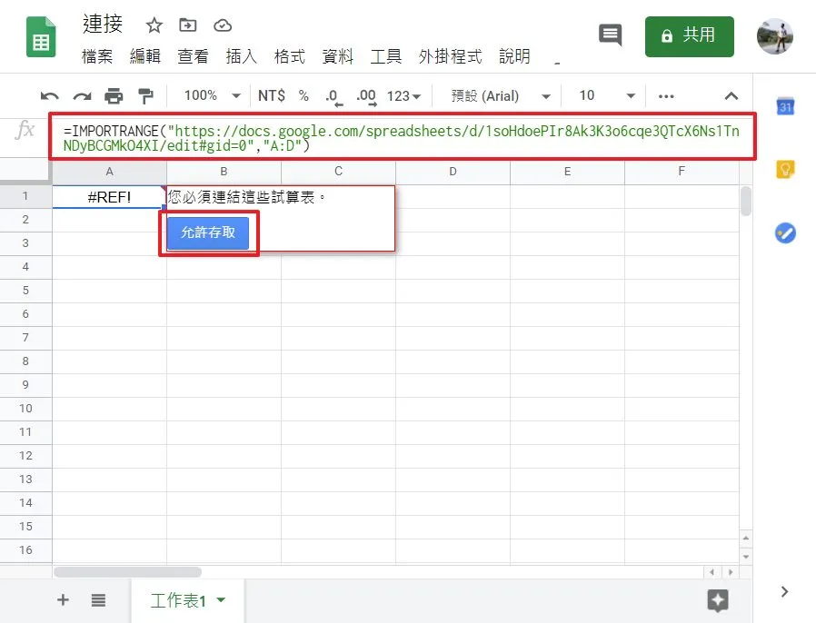816x623 pixels.
Task: Add a new sheet
Action: coord(63,600)
